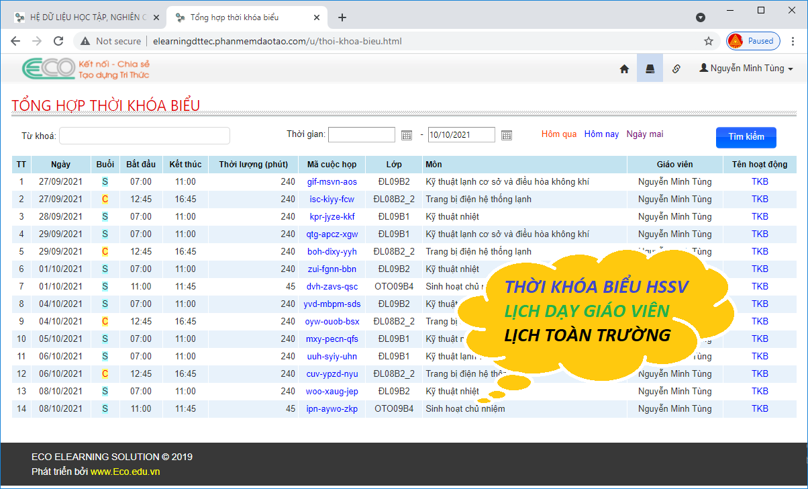
Task: Expand Nguyễn Minh Tùng user dropdown
Action: click(x=746, y=69)
